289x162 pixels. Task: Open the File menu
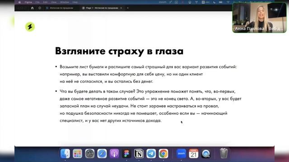(37, 2)
